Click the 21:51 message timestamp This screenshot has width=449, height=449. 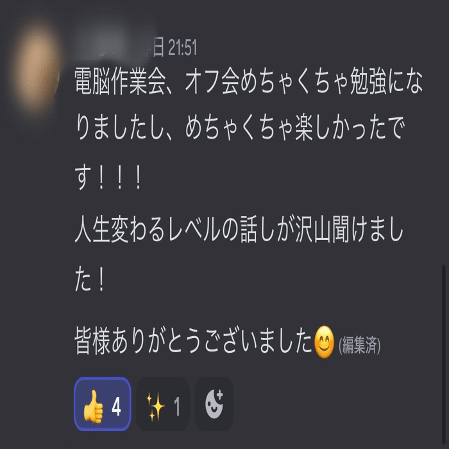click(x=182, y=47)
